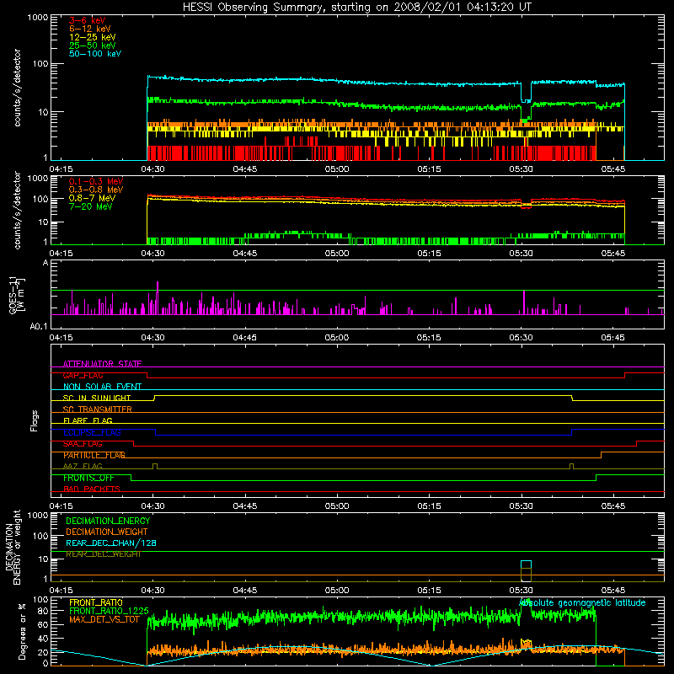Image resolution: width=674 pixels, height=674 pixels.
Task: Click the 04:45 time label under the keV panel
Action: (x=245, y=169)
